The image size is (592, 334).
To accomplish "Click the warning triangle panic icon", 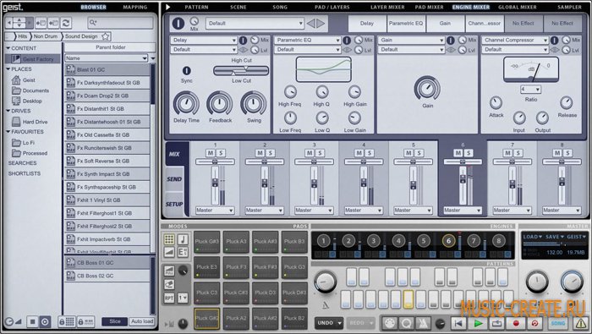I will [580, 323].
